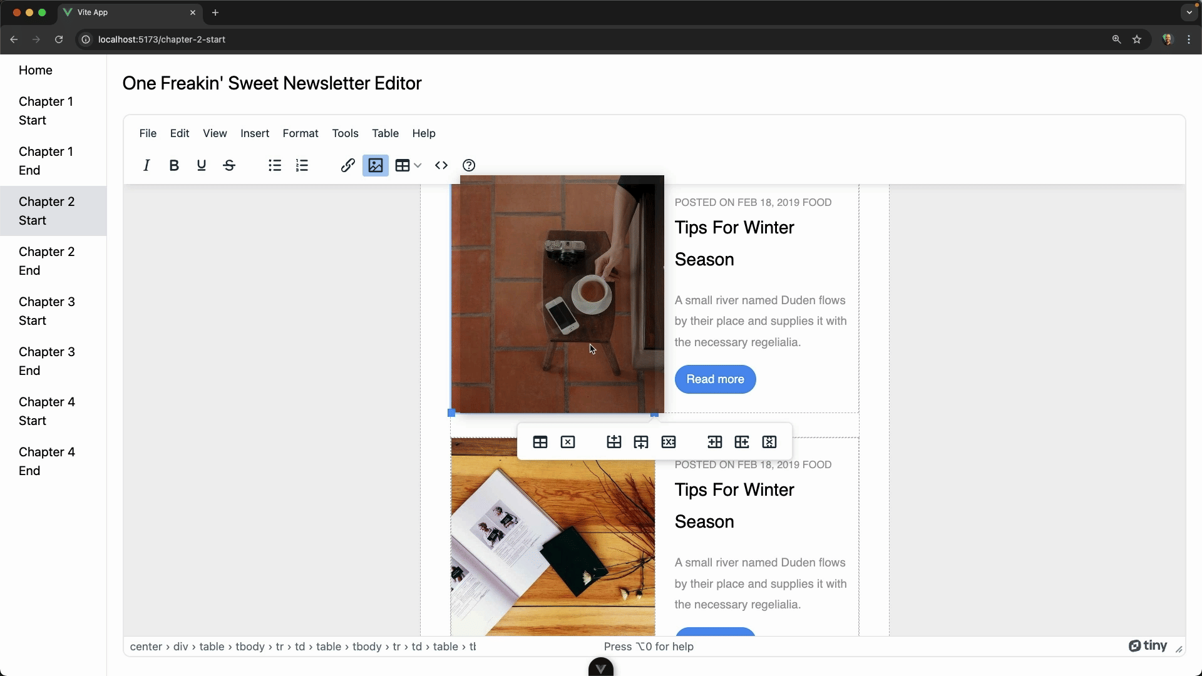The height and width of the screenshot is (676, 1202).
Task: Insert a bullet list
Action: coord(275,165)
